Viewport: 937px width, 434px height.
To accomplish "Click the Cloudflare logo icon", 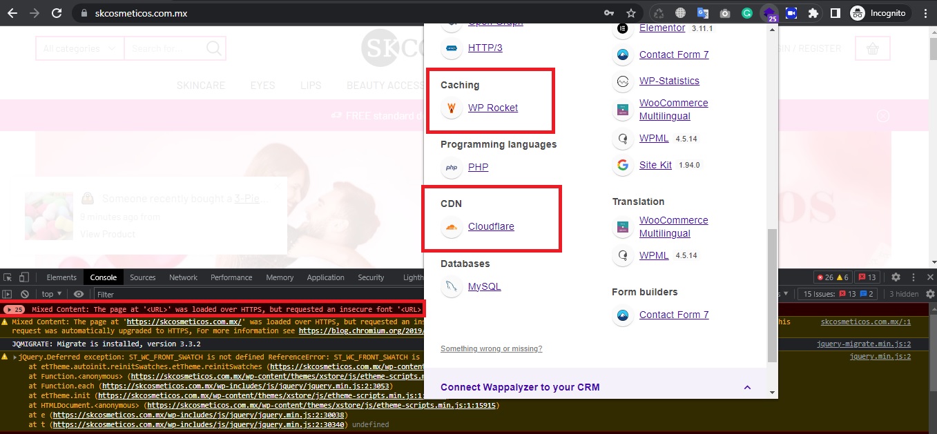I will tap(451, 227).
